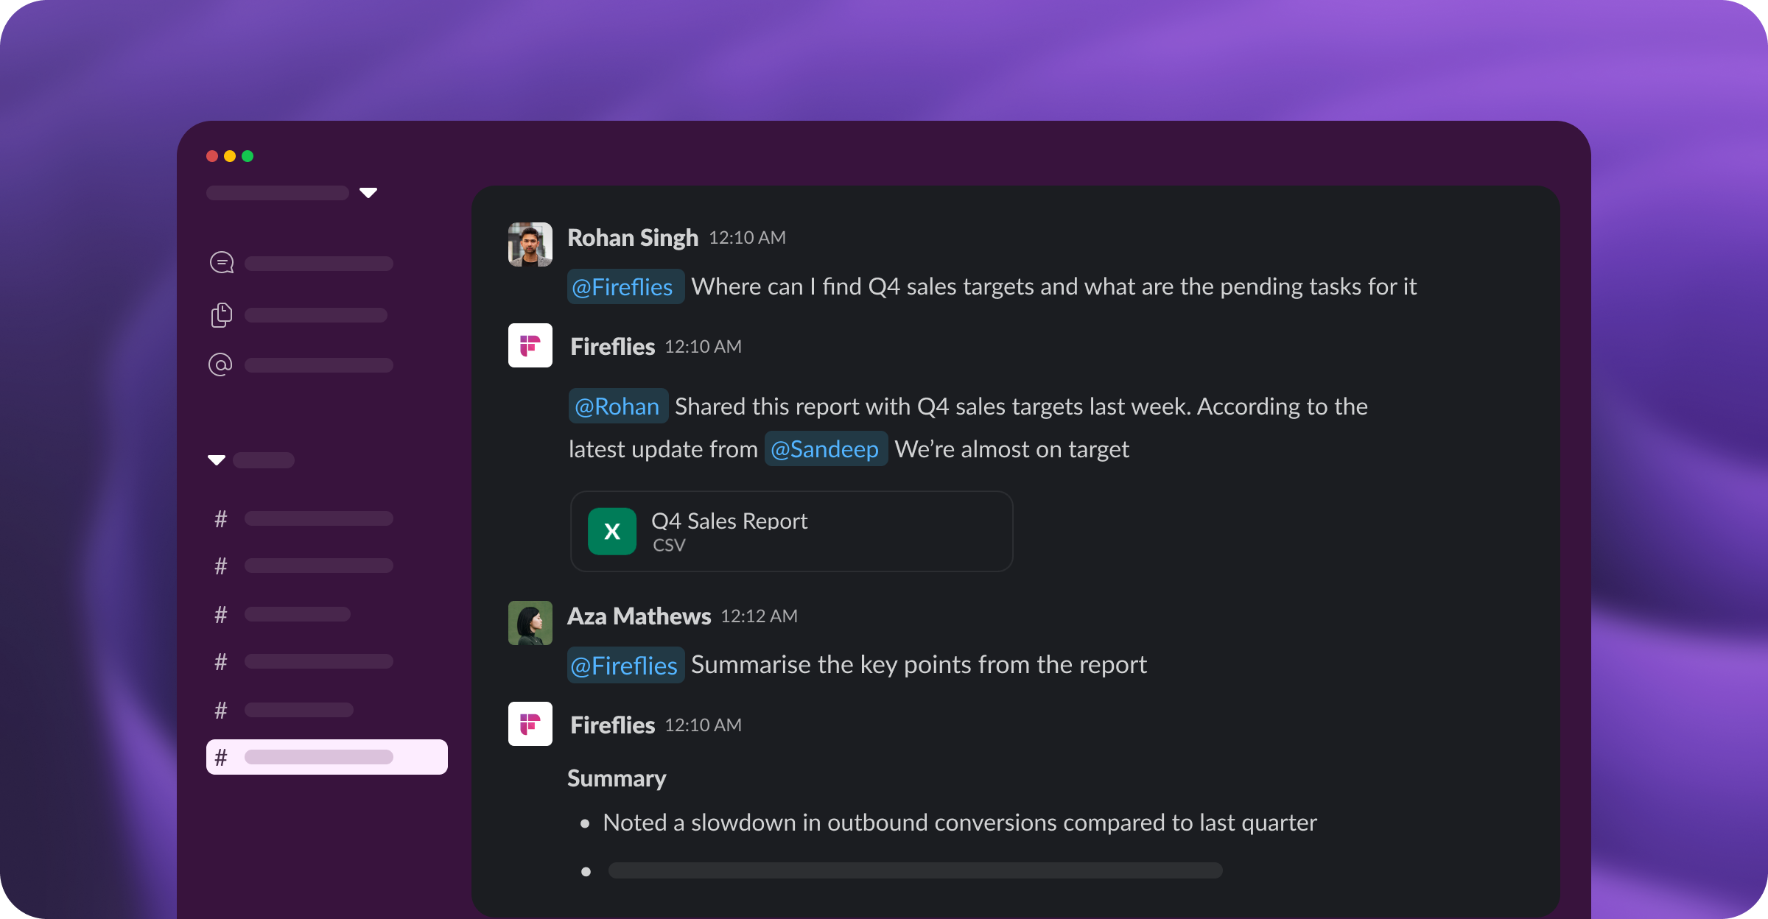Viewport: 1768px width, 919px height.
Task: Click the mentions @ icon in sidebar
Action: tap(220, 365)
